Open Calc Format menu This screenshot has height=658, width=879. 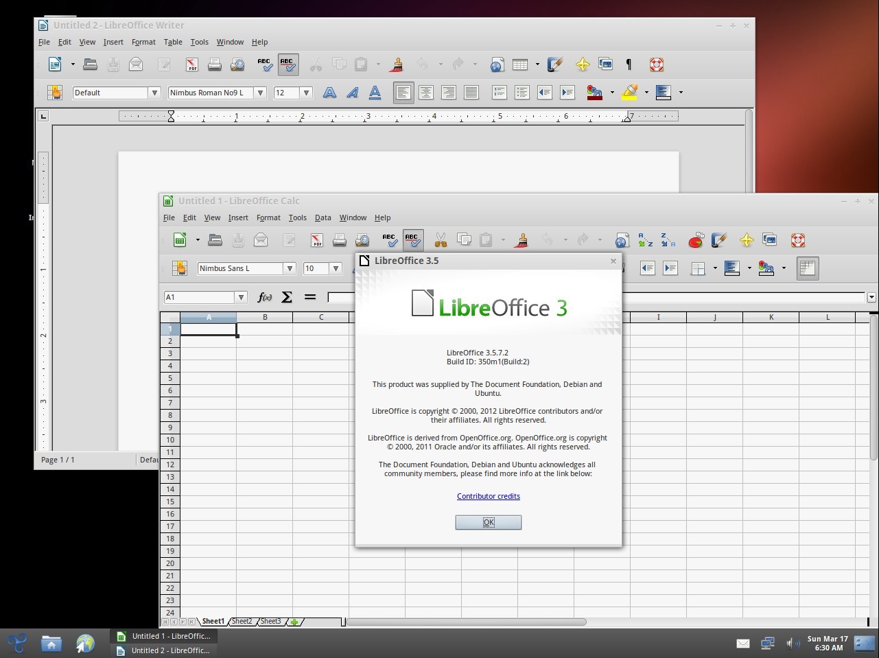[268, 218]
